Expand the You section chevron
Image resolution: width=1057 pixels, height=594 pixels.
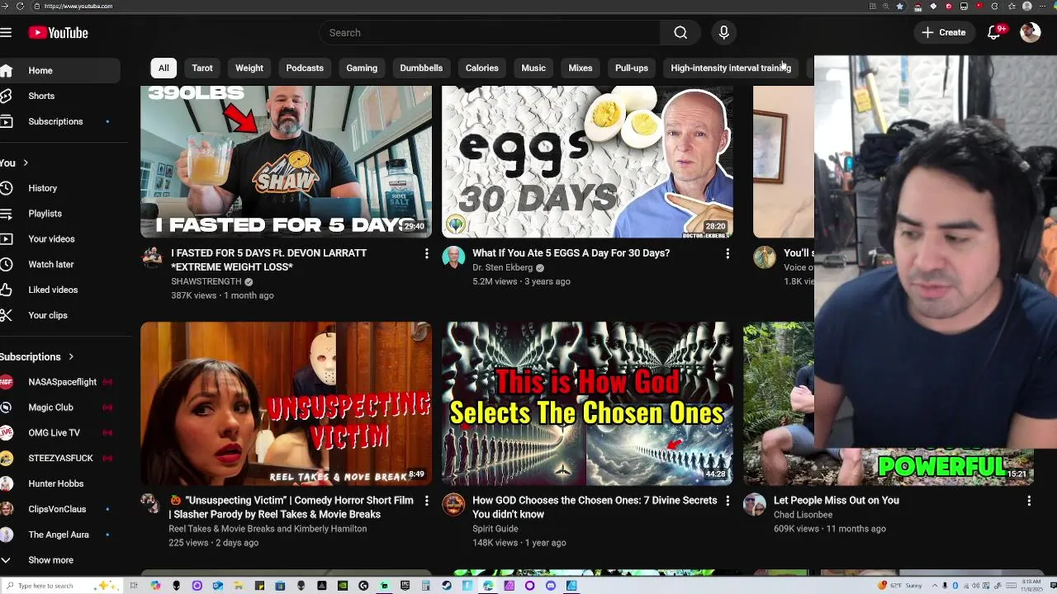point(25,163)
